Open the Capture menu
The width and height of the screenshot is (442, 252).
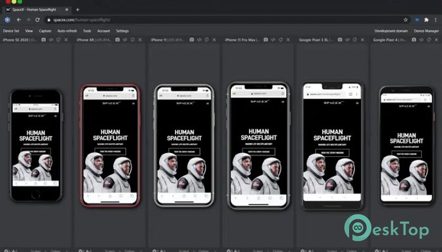[45, 31]
